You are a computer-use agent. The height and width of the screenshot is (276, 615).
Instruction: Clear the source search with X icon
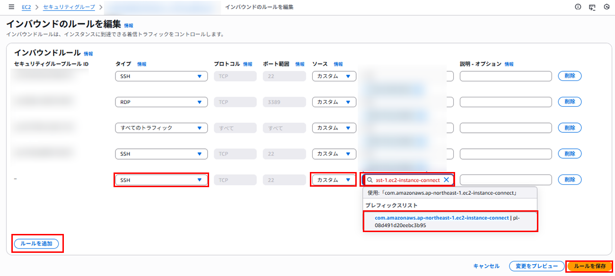coord(446,180)
